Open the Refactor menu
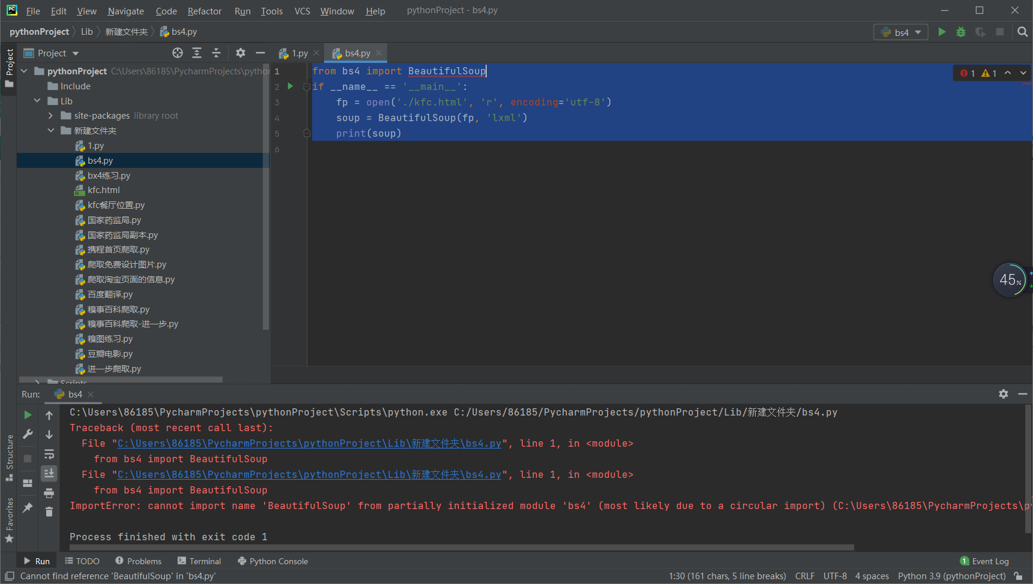 pos(205,11)
